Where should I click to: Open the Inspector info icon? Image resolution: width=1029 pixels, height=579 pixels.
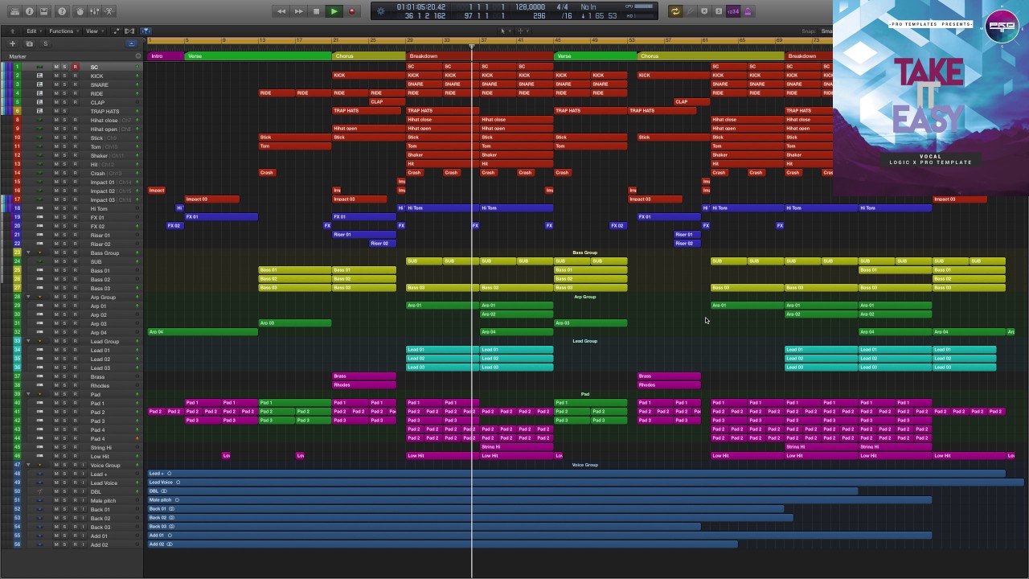click(29, 11)
